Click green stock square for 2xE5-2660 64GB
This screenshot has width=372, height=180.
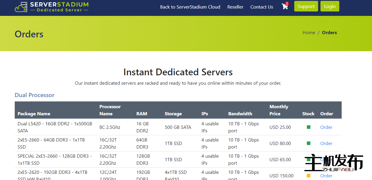coord(308,143)
